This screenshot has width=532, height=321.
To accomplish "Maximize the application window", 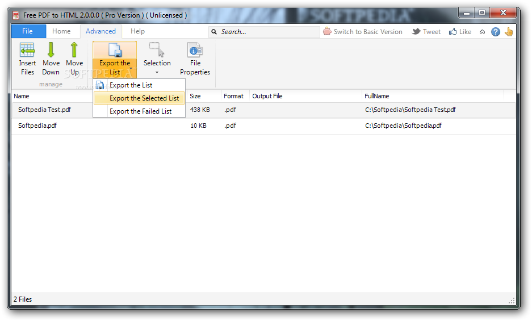I will tap(482, 13).
